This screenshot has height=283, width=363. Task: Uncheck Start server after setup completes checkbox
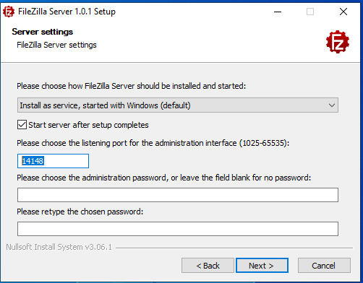[22, 125]
